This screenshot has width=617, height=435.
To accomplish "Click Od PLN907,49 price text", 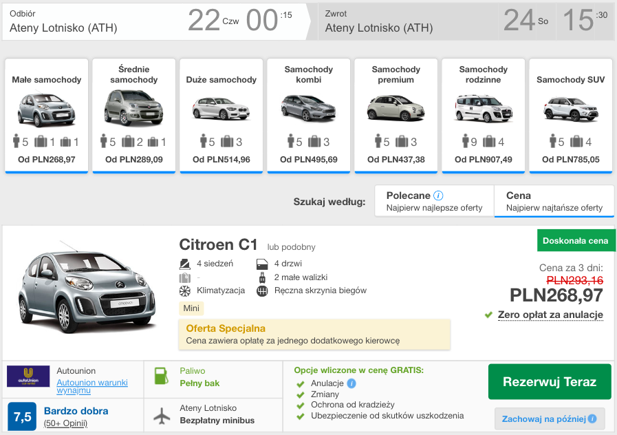I will (483, 160).
